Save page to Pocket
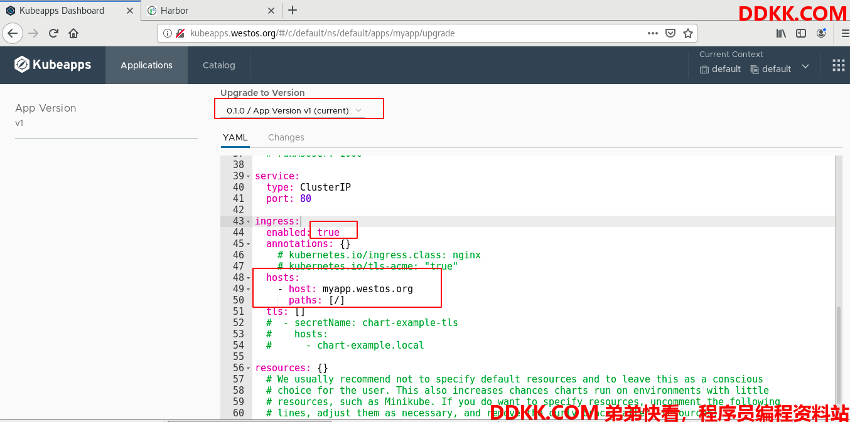Viewport: 850px width, 422px height. 670,33
